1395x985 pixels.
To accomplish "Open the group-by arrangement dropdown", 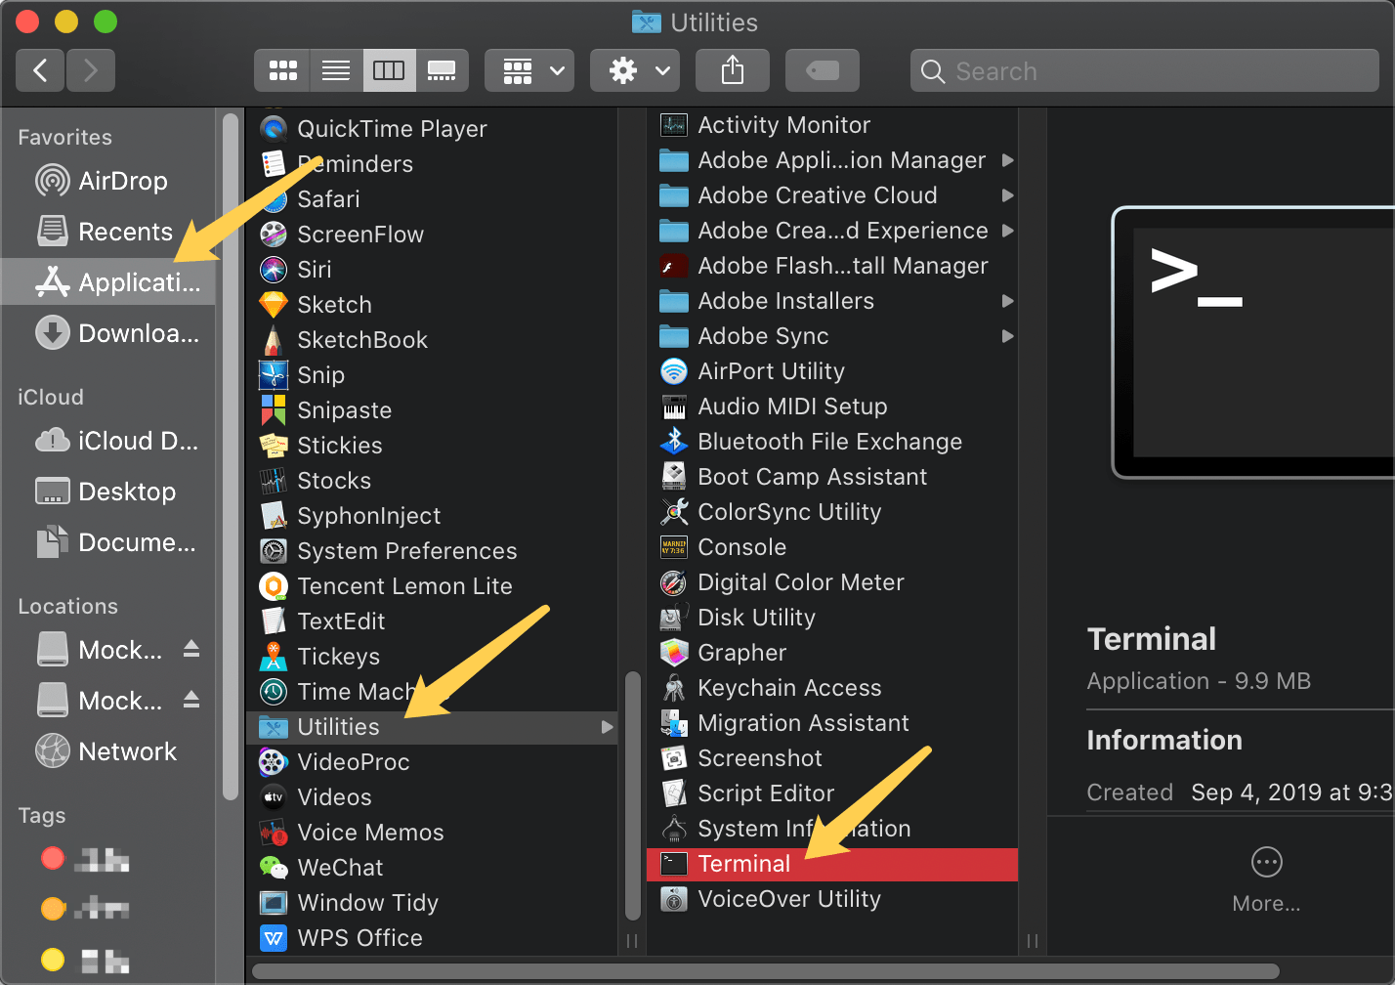I will (x=529, y=70).
